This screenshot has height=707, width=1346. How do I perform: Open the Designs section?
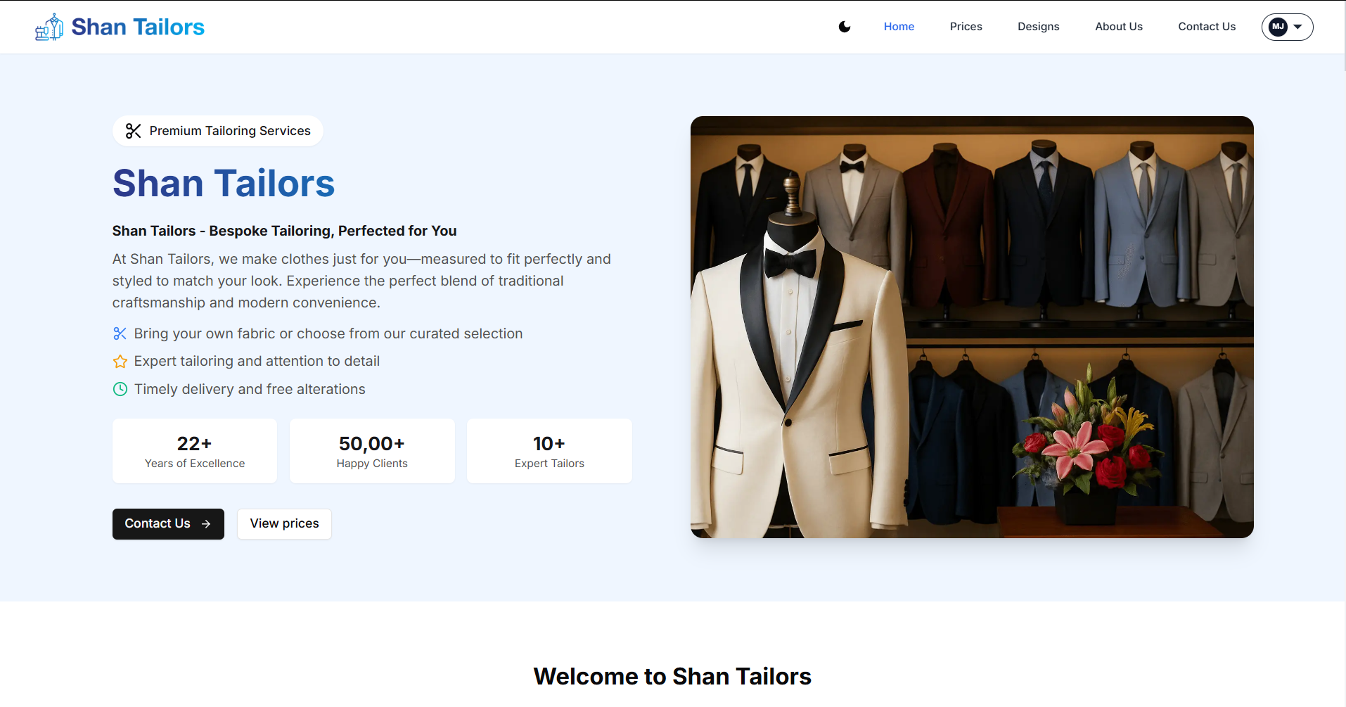tap(1038, 27)
